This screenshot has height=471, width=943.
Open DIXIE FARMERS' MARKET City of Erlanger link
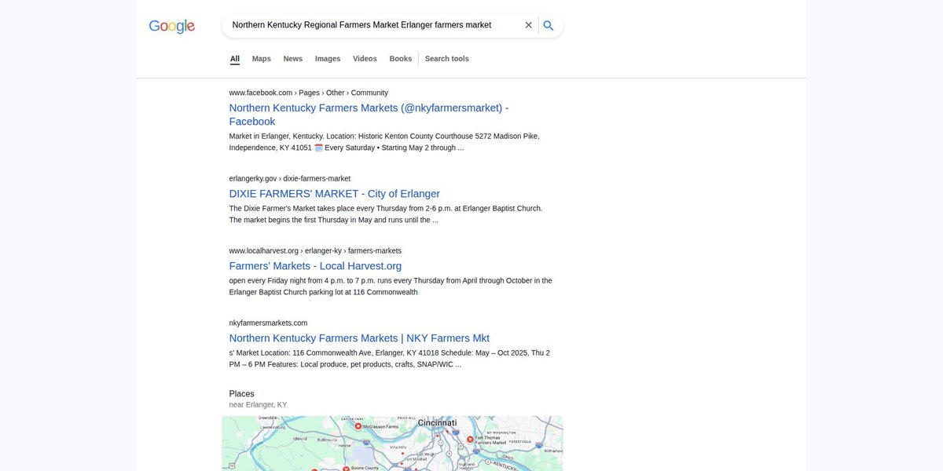[x=335, y=194]
